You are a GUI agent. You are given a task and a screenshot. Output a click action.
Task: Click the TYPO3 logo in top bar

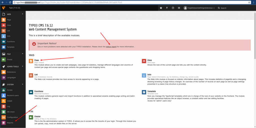click(x=3, y=8)
